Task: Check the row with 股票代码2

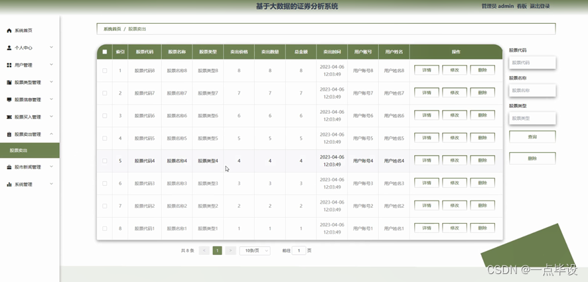Action: coord(105,206)
